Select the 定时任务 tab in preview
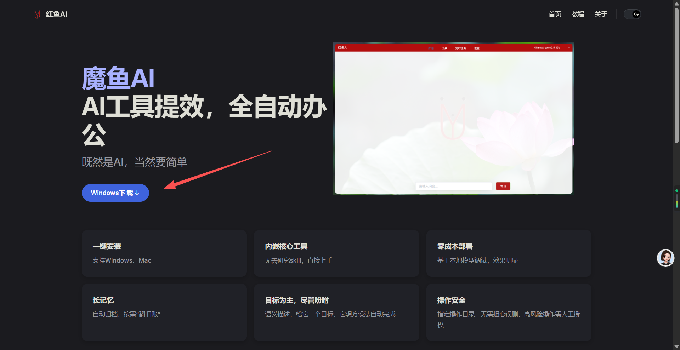Viewport: 680px width, 350px height. (x=460, y=48)
